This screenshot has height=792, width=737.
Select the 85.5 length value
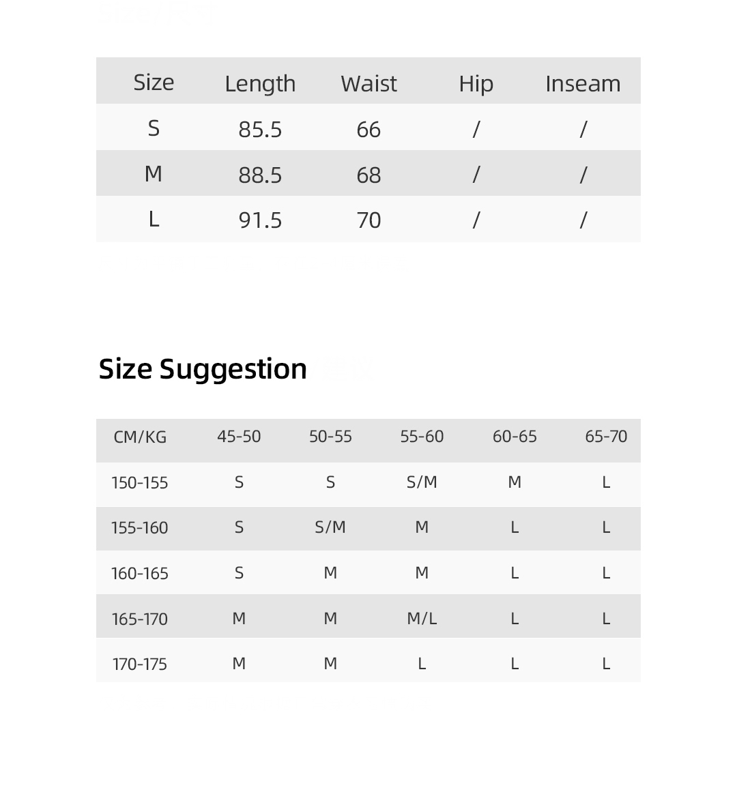pos(260,129)
